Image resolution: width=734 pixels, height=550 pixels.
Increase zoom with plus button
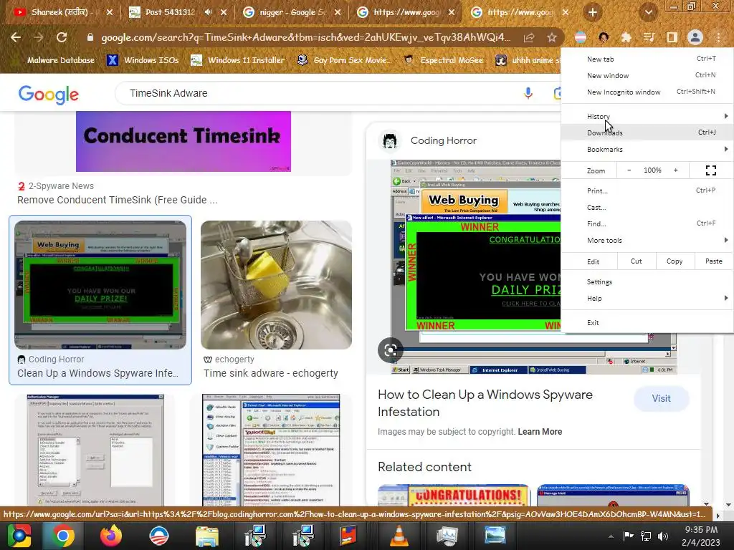pyautogui.click(x=675, y=170)
